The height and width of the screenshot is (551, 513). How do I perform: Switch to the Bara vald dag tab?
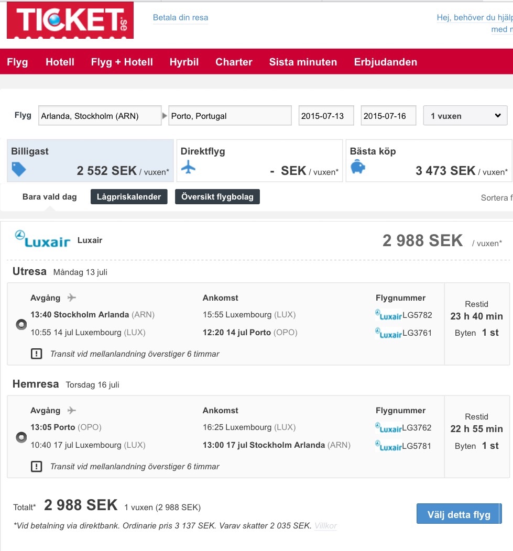tap(50, 197)
